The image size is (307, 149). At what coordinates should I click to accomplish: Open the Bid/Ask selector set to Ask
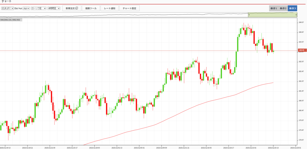[x=26, y=8]
